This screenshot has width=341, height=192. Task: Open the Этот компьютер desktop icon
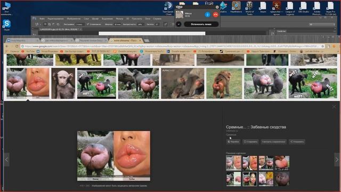pos(6,9)
